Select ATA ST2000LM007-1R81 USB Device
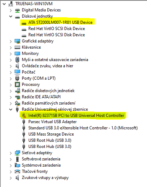The width and height of the screenshot is (147, 187). pyautogui.click(x=60, y=22)
